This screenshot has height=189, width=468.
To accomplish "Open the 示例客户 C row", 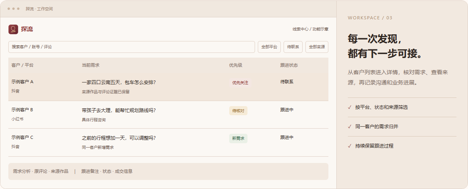I will point(168,142).
